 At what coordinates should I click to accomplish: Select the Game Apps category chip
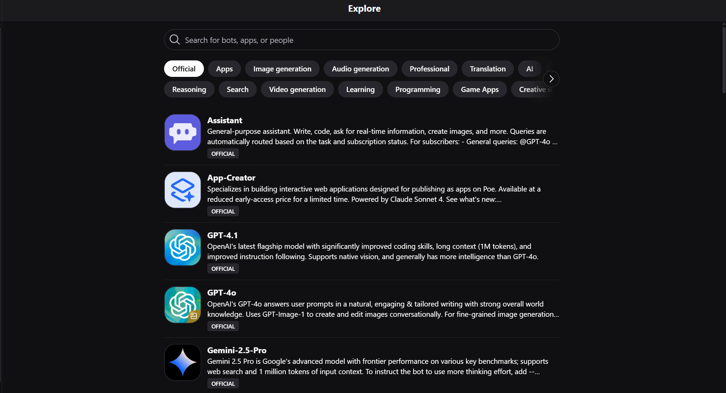(x=480, y=89)
